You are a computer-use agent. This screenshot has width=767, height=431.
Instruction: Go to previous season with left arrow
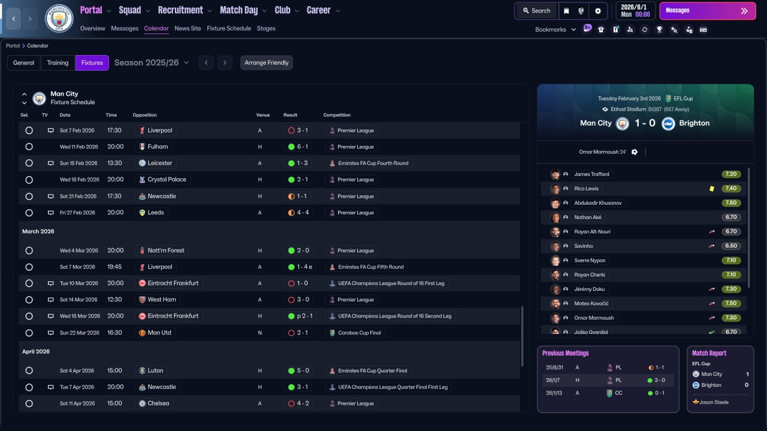[206, 63]
